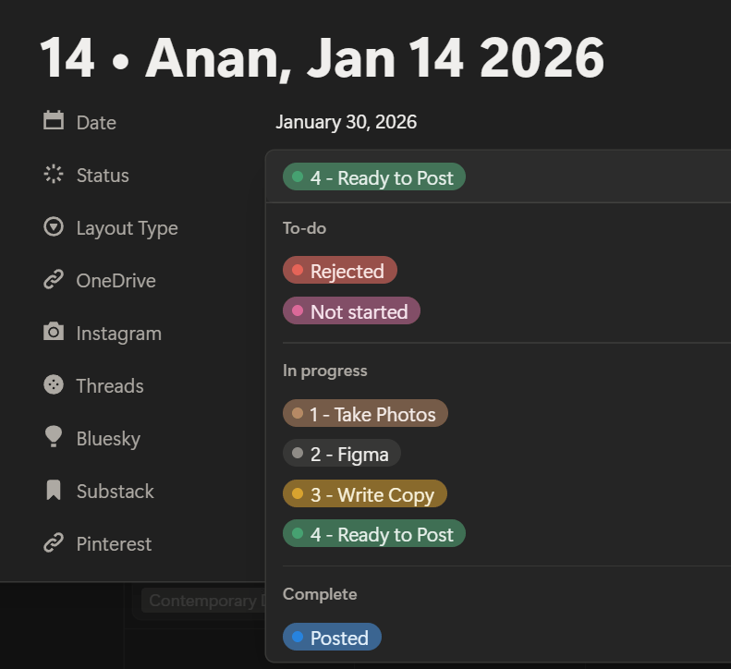This screenshot has height=669, width=731.
Task: Click the Bluesky lightbulb icon
Action: click(54, 437)
